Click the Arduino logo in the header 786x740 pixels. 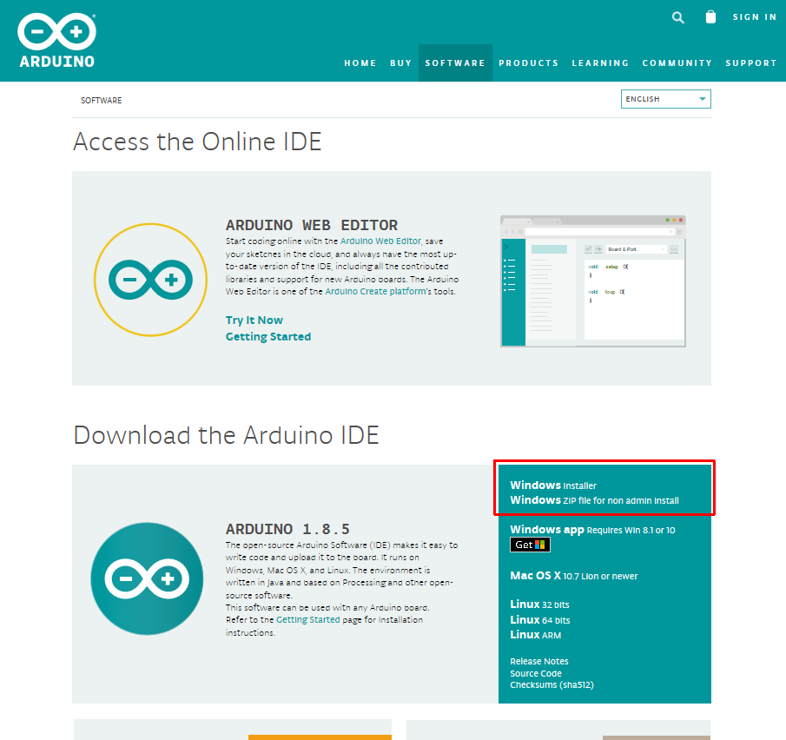(x=56, y=40)
